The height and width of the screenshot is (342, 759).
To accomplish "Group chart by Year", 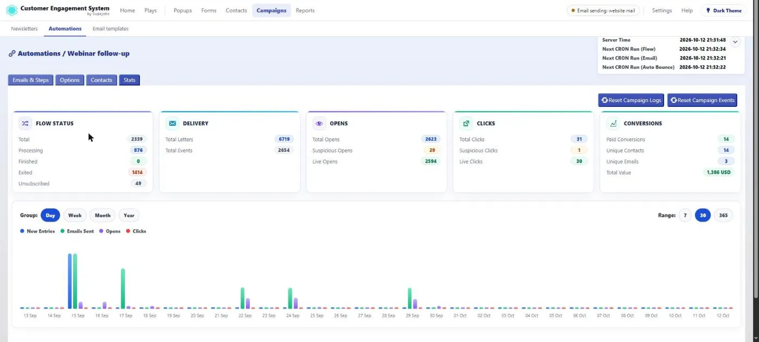I will point(129,215).
